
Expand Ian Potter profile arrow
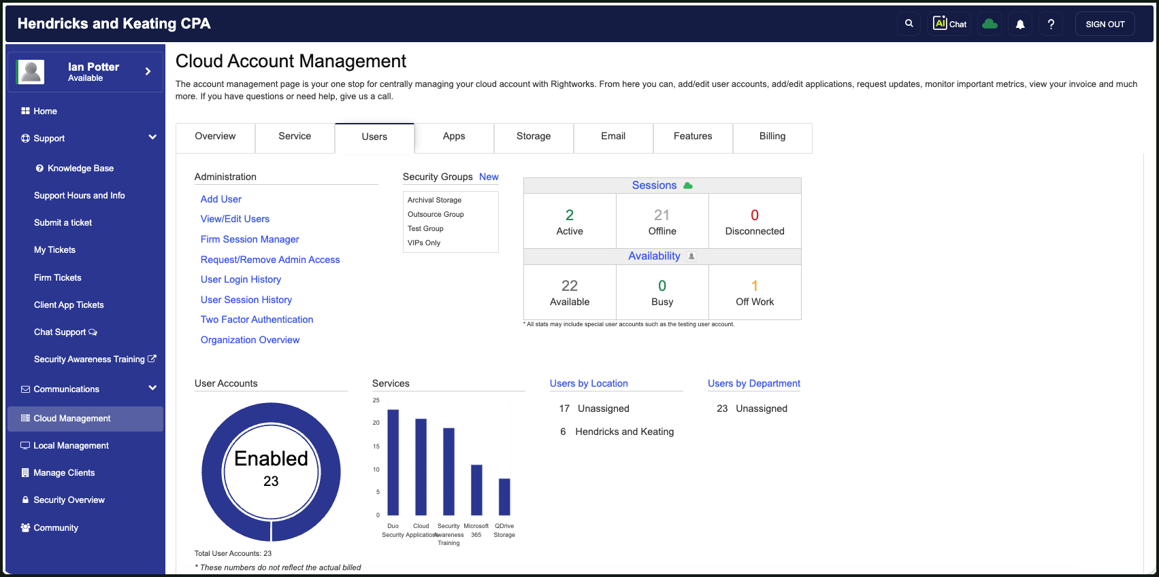click(x=148, y=71)
